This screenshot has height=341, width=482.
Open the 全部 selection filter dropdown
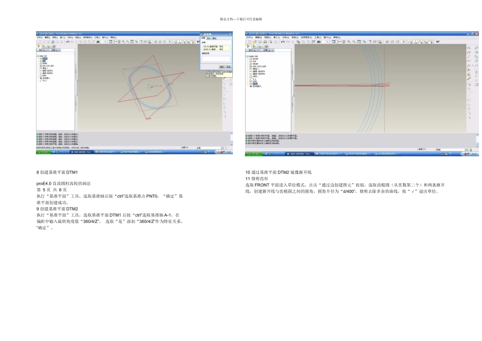pos(210,148)
